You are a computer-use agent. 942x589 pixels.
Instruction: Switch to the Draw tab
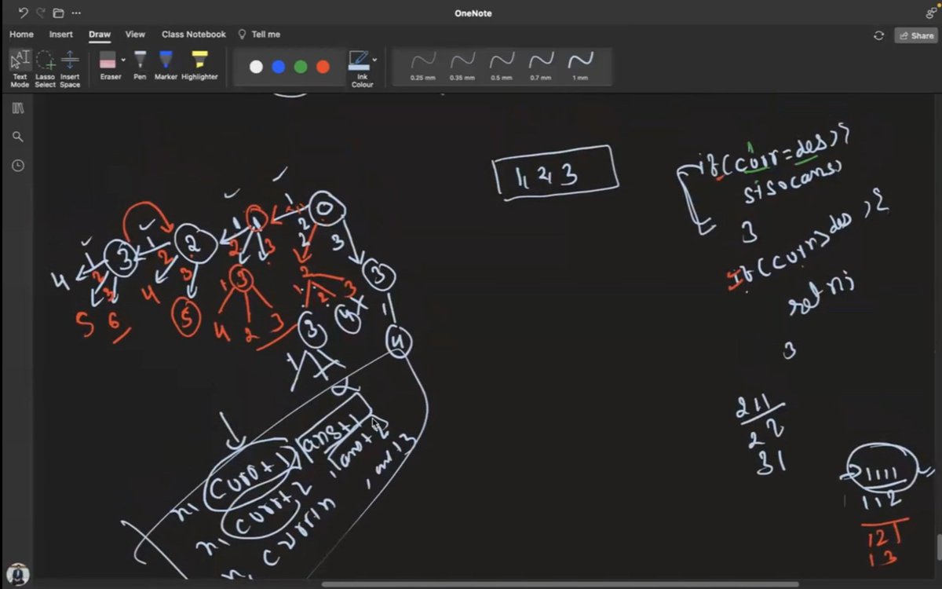point(100,35)
